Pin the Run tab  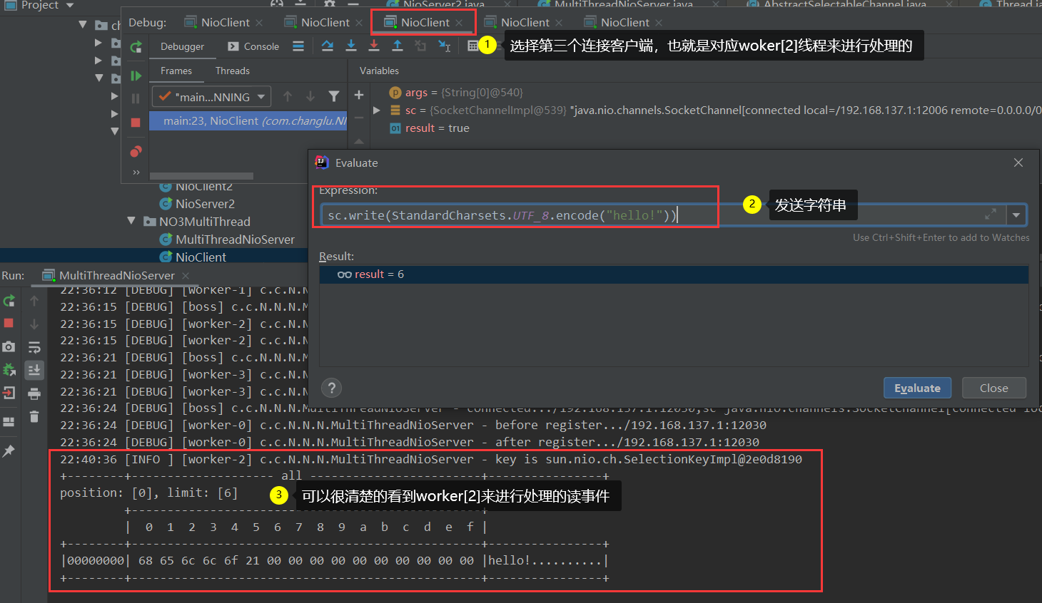coord(9,450)
